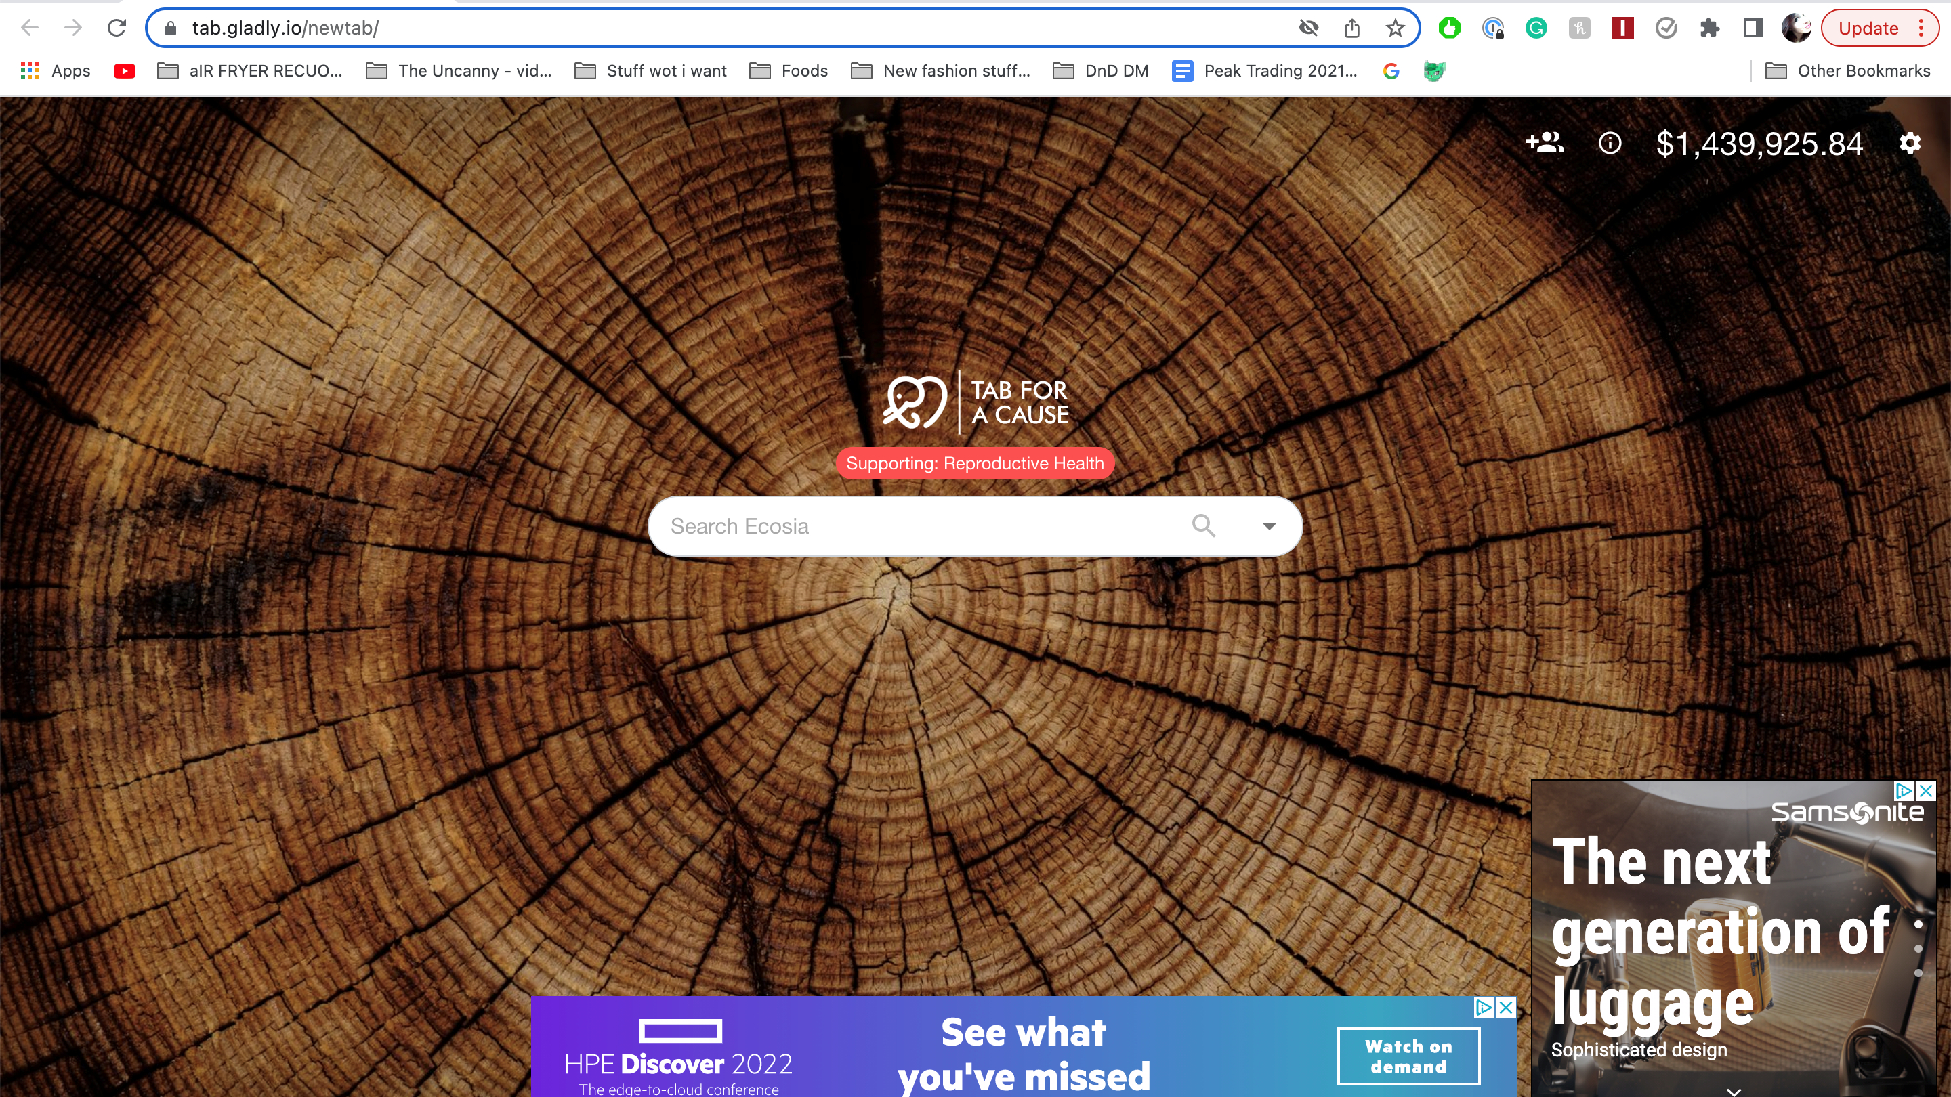Toggle third-party cookie blocking eye icon
The width and height of the screenshot is (1951, 1097).
pyautogui.click(x=1308, y=28)
